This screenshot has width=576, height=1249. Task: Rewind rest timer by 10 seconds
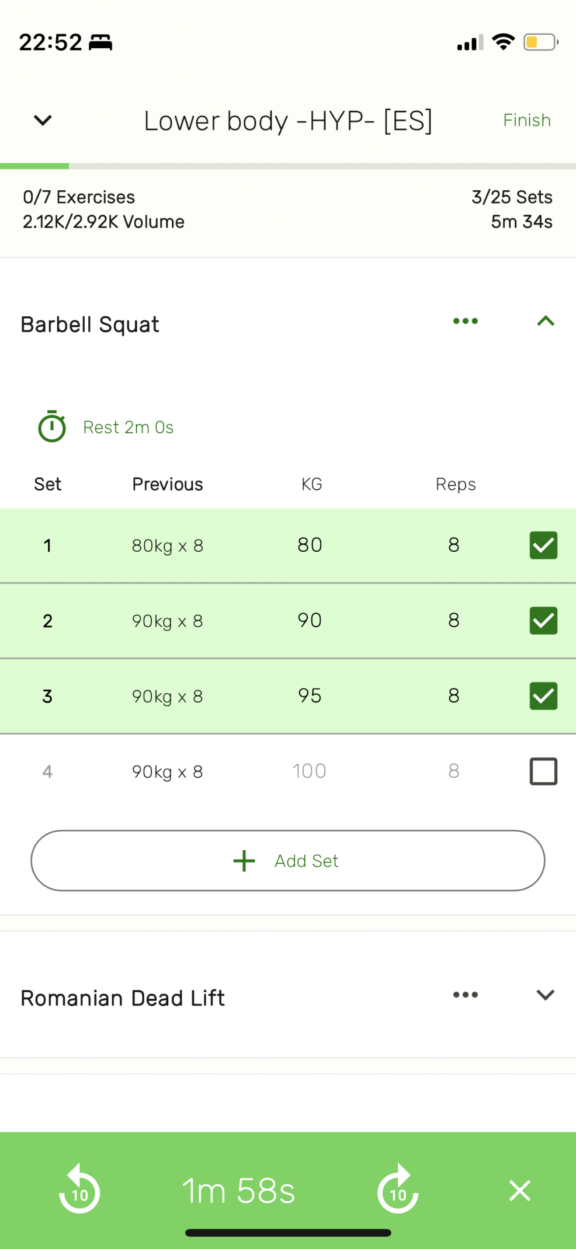tap(79, 1190)
